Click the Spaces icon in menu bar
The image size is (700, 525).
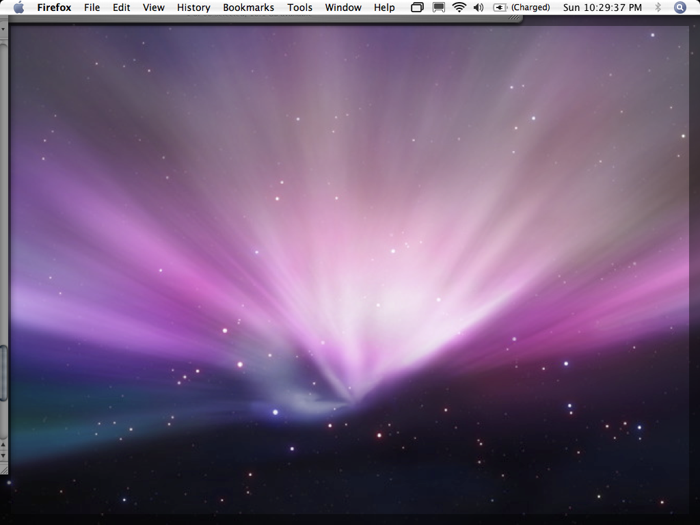click(417, 8)
